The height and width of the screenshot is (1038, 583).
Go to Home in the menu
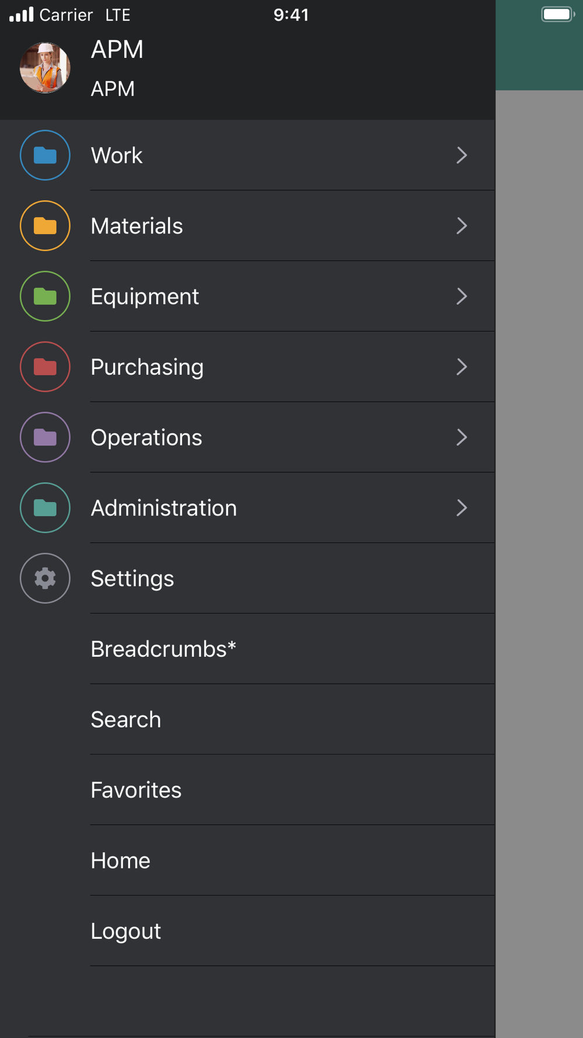[x=248, y=861]
